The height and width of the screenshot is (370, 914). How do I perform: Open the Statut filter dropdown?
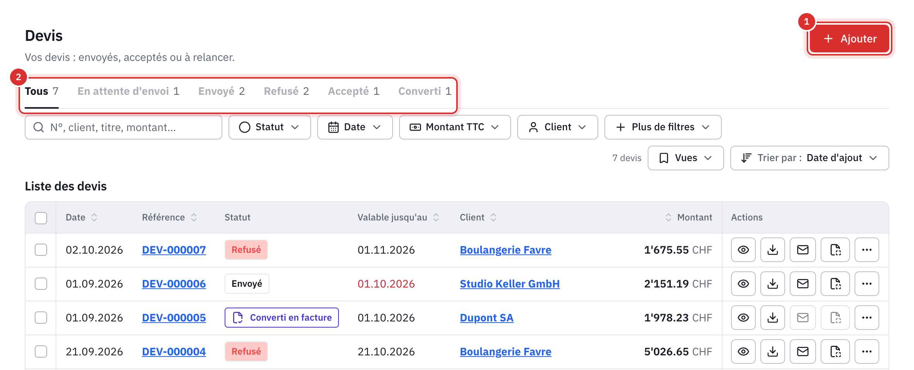point(269,127)
